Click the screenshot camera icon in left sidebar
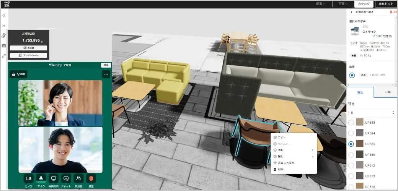The width and height of the screenshot is (398, 191). pyautogui.click(x=3, y=45)
